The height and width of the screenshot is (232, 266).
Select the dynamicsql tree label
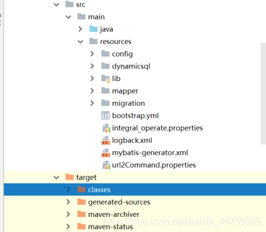(131, 67)
